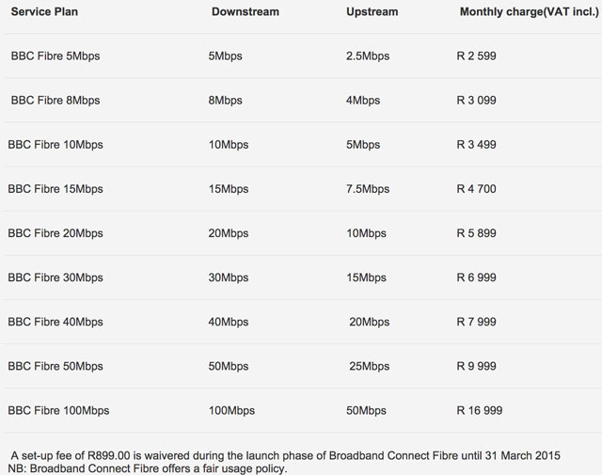Click the R 2 599 monthly charge
The width and height of the screenshot is (602, 475).
pyautogui.click(x=476, y=56)
